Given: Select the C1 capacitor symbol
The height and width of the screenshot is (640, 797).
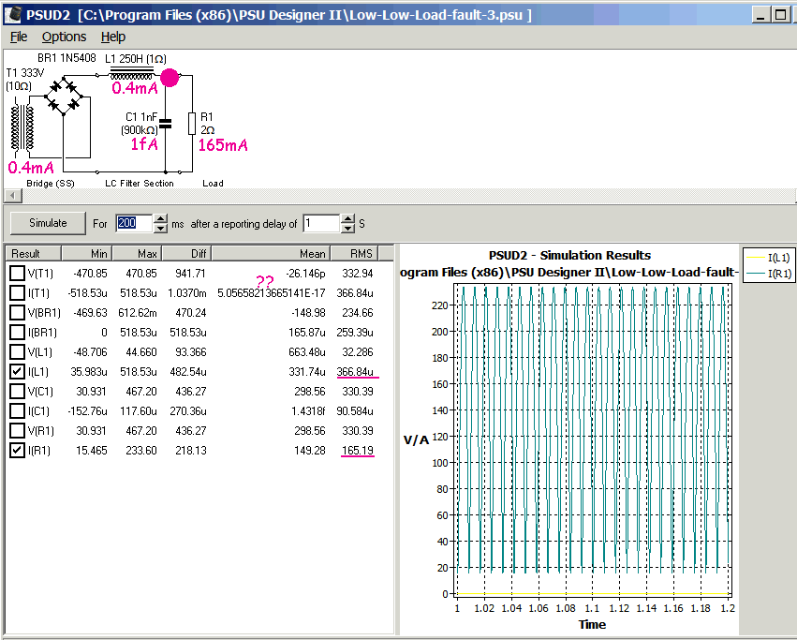Looking at the screenshot, I should tap(165, 124).
